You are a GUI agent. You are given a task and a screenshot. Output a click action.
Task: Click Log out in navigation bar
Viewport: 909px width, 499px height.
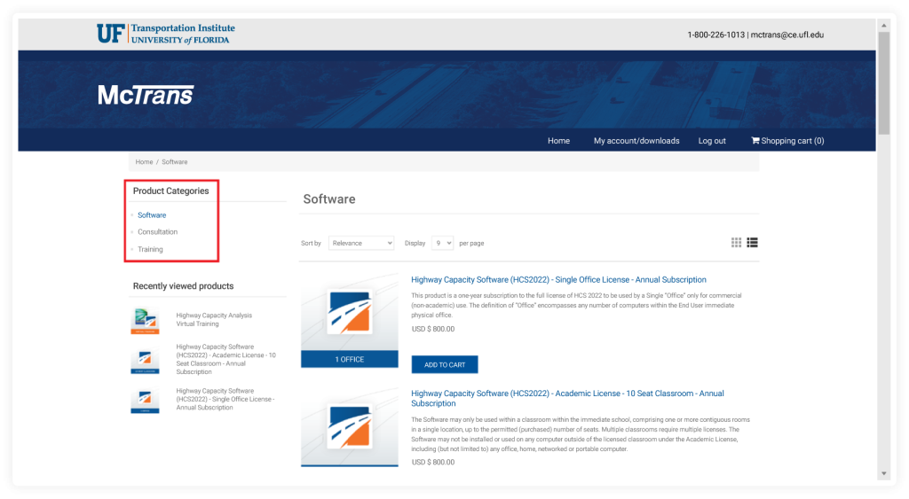click(712, 141)
